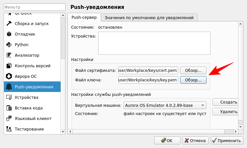Click the hammer icon for Сборка и запуск
247x148 pixels.
[x=9, y=24]
